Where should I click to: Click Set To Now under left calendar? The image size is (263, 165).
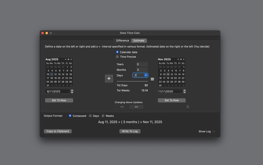click(x=59, y=100)
